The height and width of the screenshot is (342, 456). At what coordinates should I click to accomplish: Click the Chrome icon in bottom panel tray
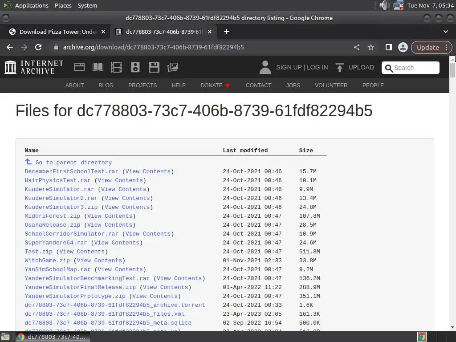coord(422,337)
